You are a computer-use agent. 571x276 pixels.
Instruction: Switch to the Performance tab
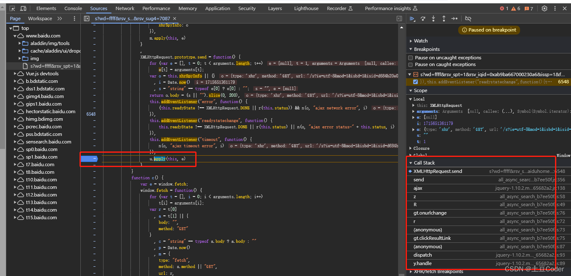156,8
